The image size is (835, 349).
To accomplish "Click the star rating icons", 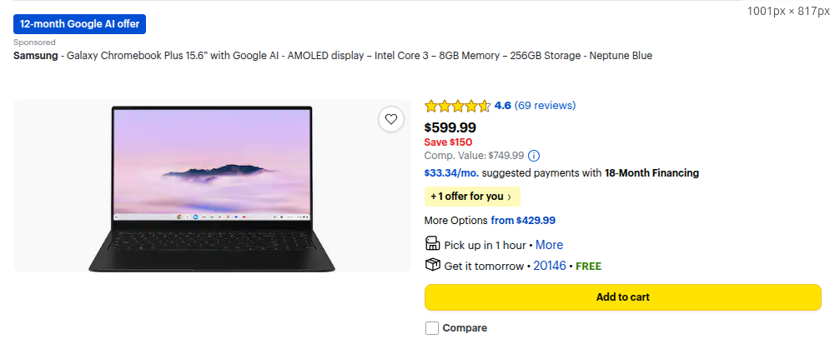I will tap(457, 106).
